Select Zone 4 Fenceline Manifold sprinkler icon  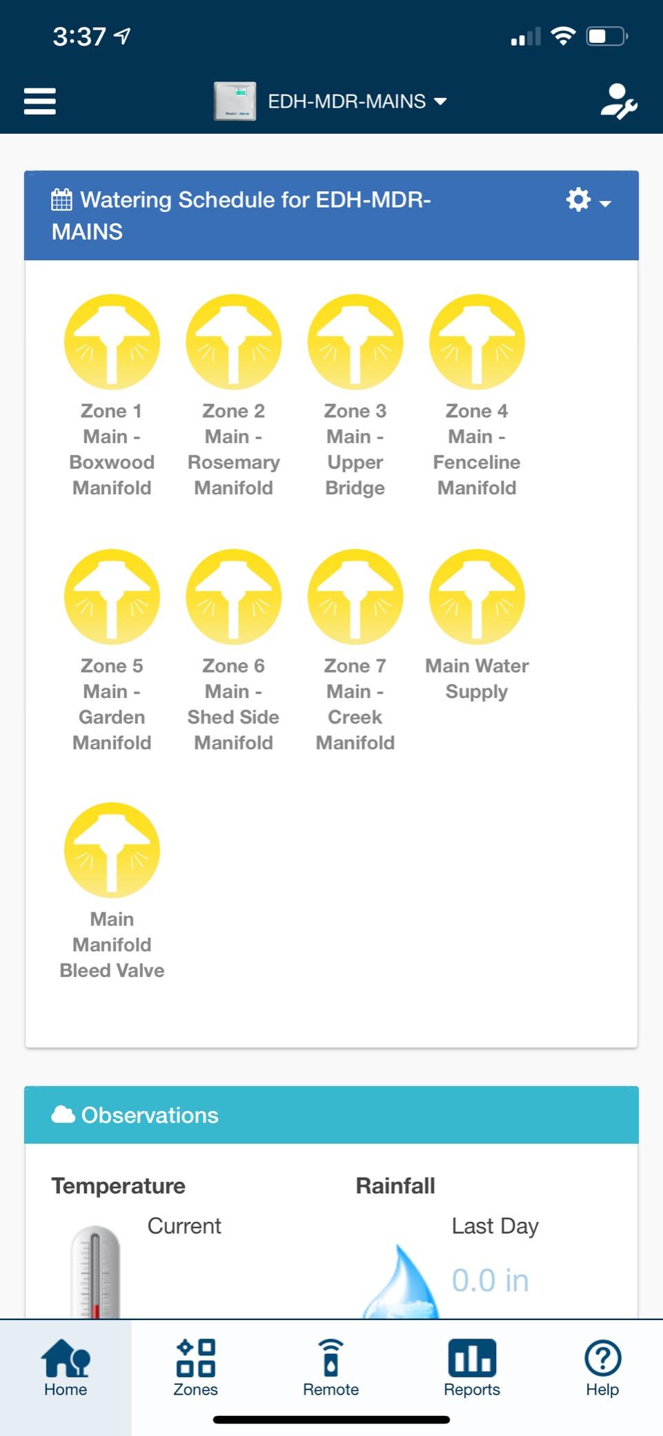477,342
